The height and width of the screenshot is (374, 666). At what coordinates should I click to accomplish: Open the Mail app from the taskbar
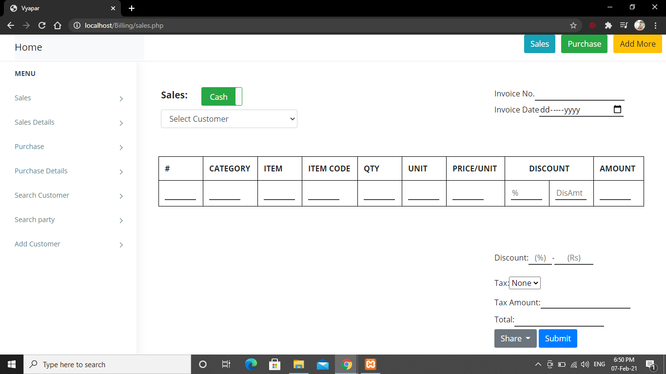tap(323, 364)
